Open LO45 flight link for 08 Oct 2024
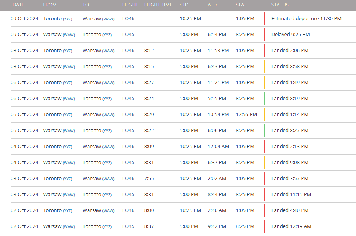The width and height of the screenshot is (356, 236). pyautogui.click(x=128, y=67)
